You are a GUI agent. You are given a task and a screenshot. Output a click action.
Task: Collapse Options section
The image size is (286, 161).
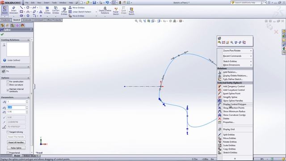(x=28, y=78)
